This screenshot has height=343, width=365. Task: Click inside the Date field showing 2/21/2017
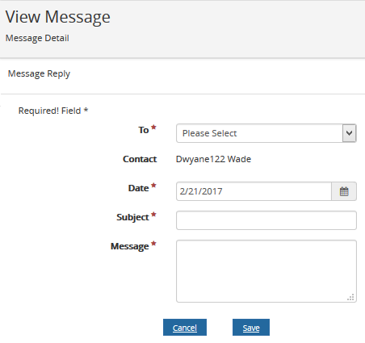coord(254,191)
